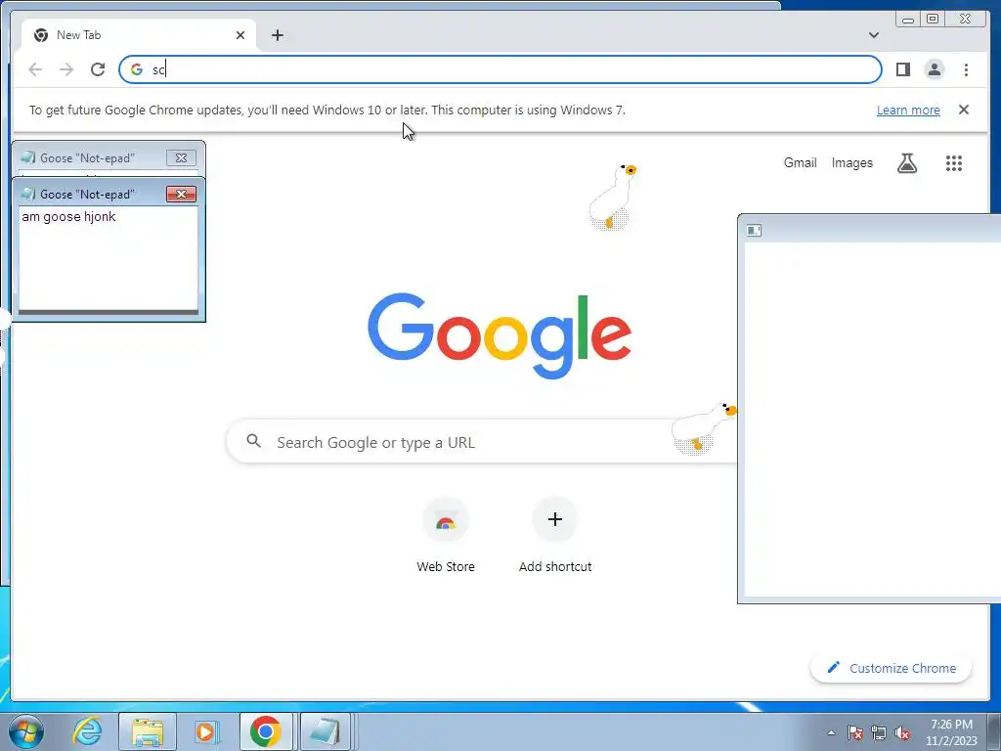
Task: Click the front Goose Not-epad title icon
Action: 27,195
